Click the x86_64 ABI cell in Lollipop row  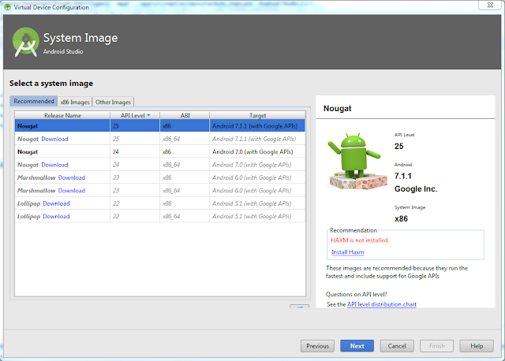click(x=185, y=216)
